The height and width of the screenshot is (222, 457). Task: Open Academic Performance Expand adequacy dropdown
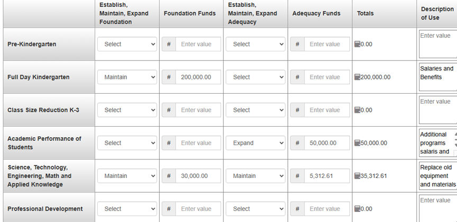coord(255,143)
